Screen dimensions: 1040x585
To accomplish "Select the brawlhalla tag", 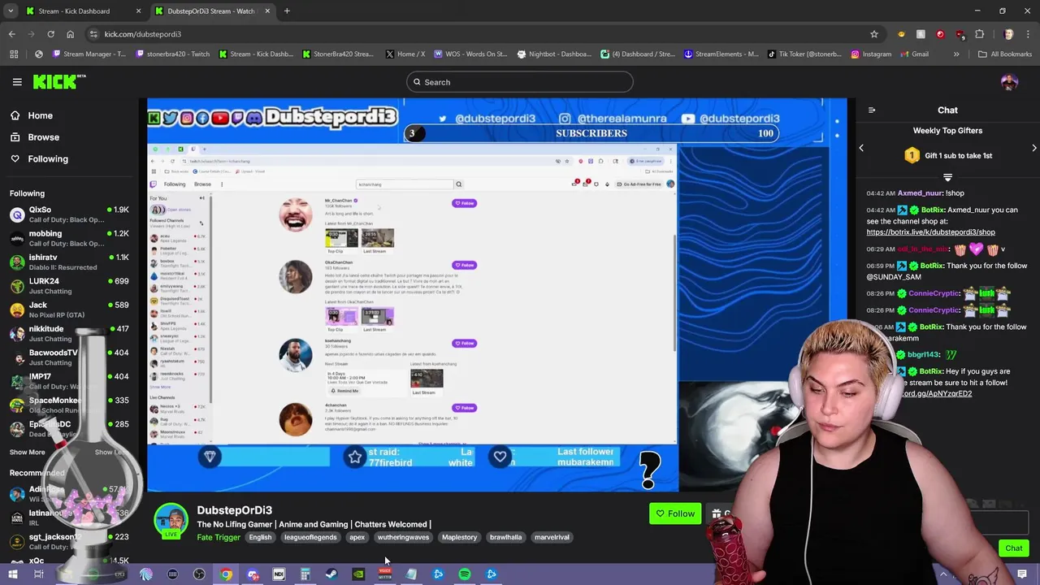I will [x=505, y=537].
